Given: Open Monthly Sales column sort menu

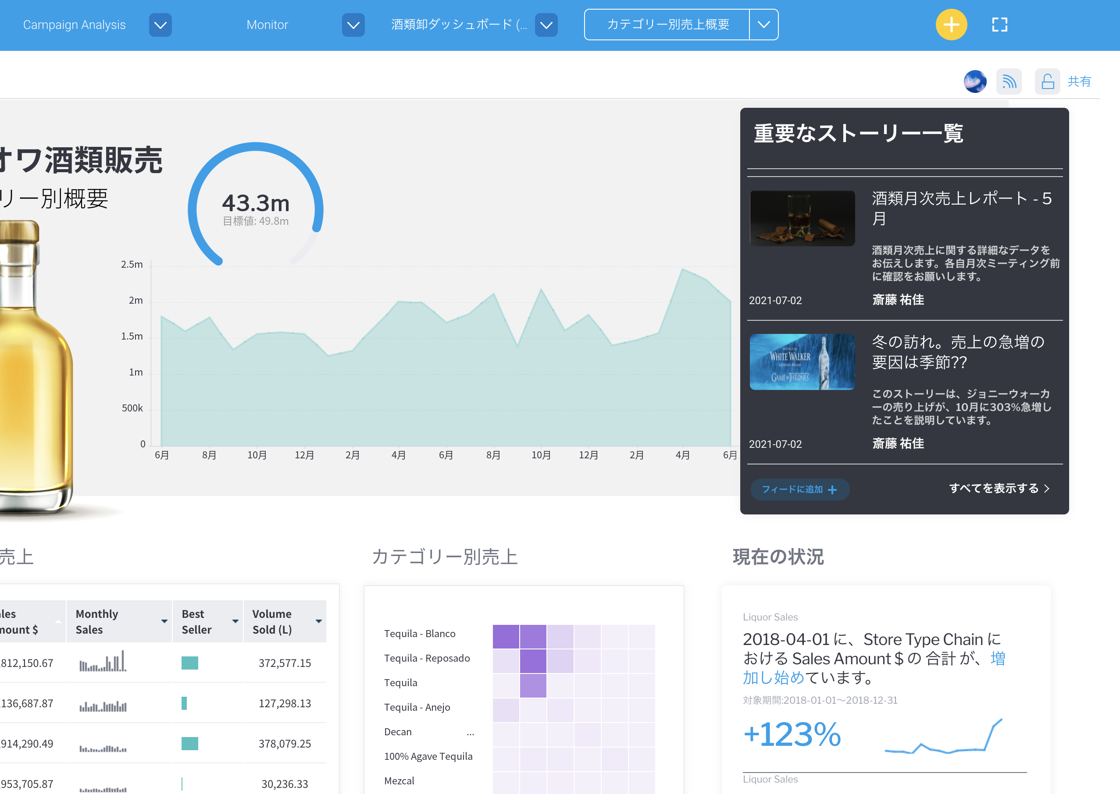Looking at the screenshot, I should [x=164, y=621].
